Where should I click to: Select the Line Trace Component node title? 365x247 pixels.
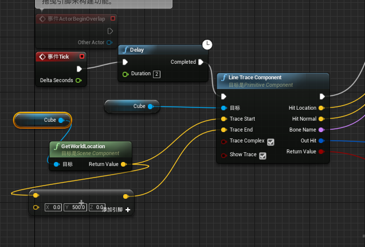(255, 78)
